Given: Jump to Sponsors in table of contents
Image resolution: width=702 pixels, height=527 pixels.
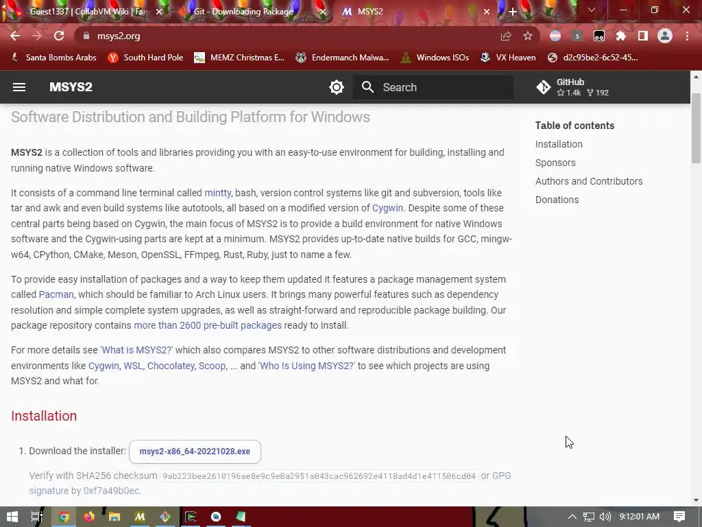Looking at the screenshot, I should [x=555, y=163].
